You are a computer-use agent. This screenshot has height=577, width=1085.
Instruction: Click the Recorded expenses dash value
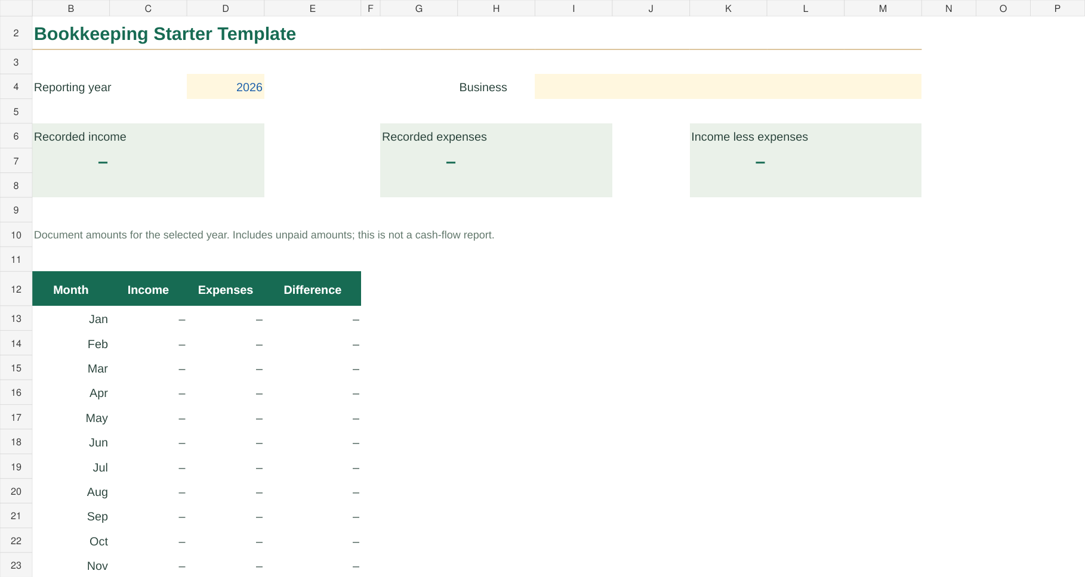coord(451,162)
